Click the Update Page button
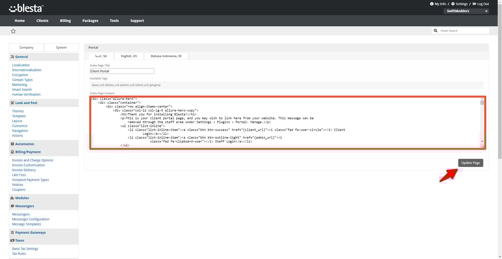The image size is (502, 259). [x=470, y=163]
